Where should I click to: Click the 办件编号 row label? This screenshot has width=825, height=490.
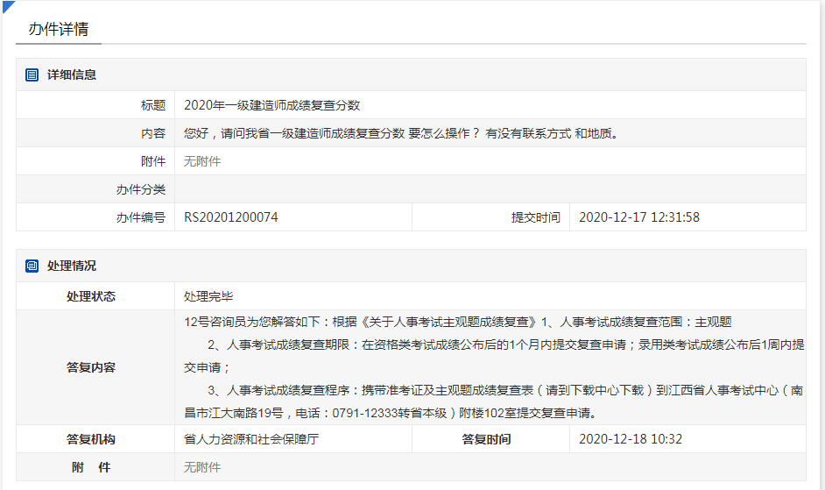(x=140, y=217)
